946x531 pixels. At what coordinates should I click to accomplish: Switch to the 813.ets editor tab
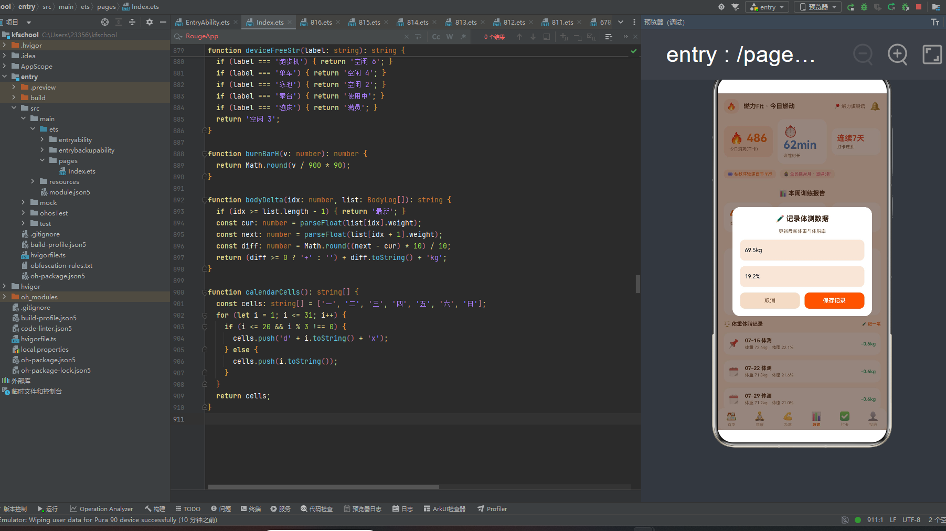(465, 22)
